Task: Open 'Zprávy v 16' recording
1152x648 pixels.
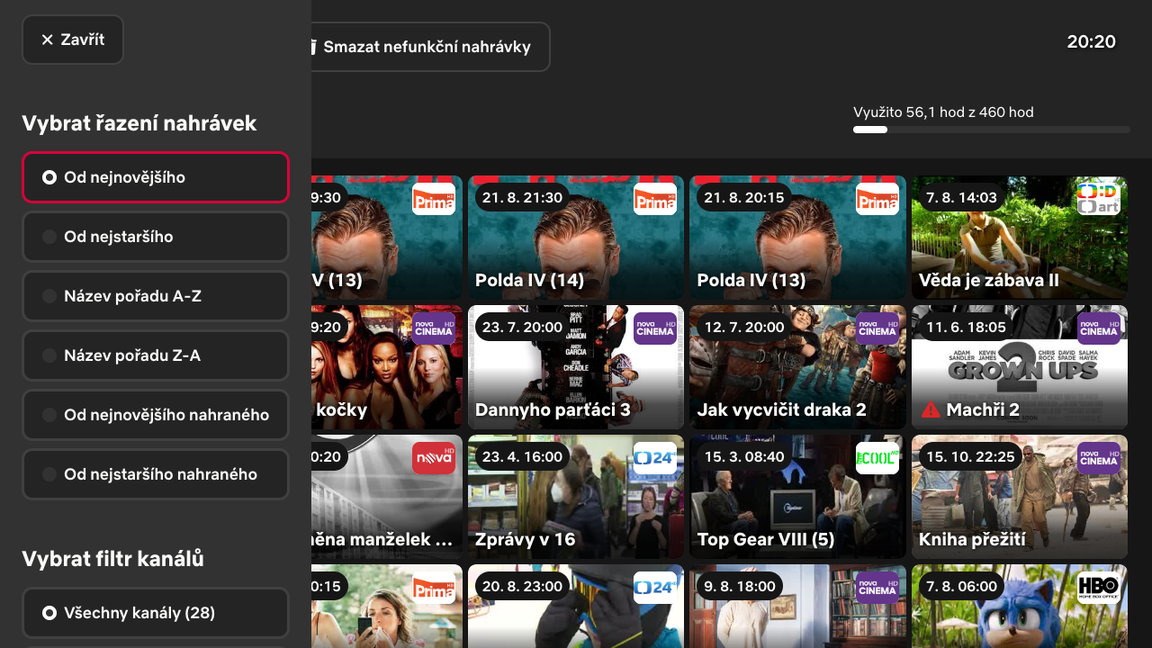Action: pos(576,496)
